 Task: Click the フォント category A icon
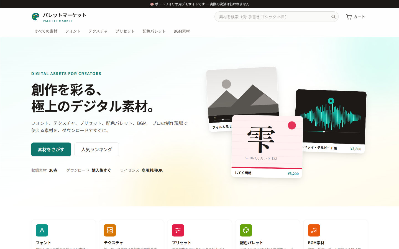pyautogui.click(x=42, y=230)
